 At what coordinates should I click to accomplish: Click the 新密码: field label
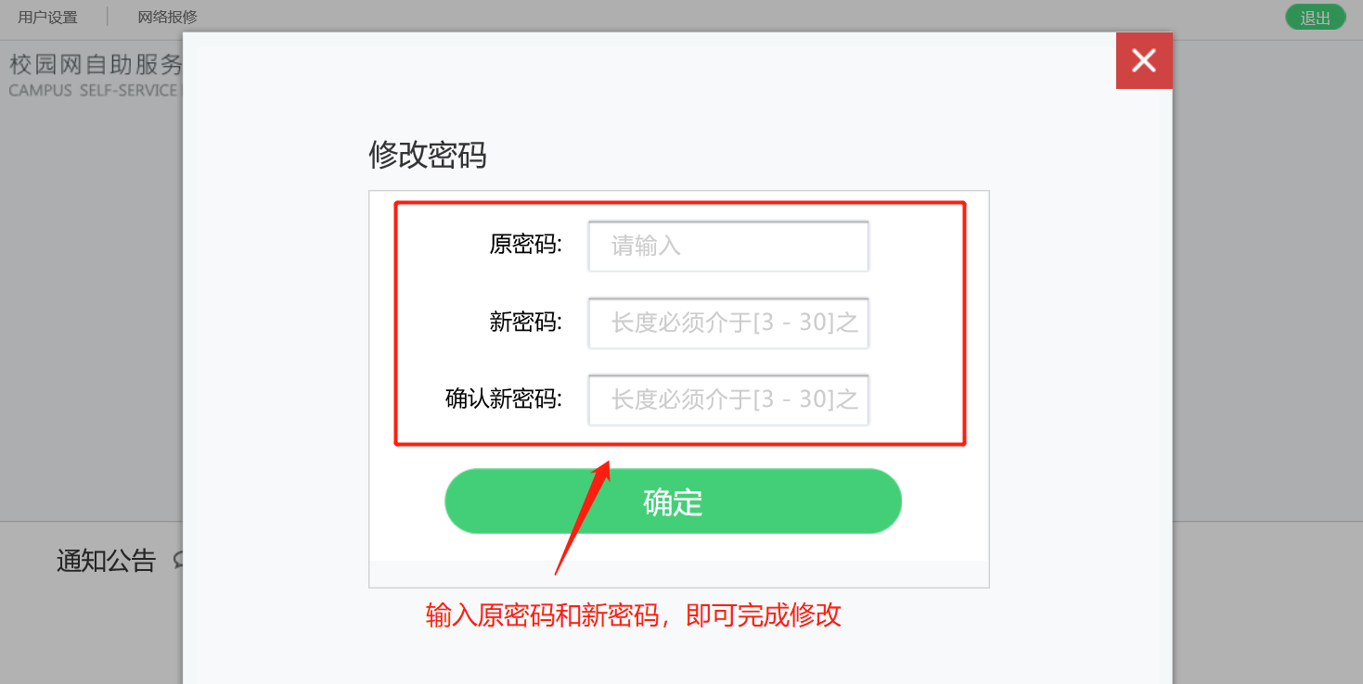point(526,322)
